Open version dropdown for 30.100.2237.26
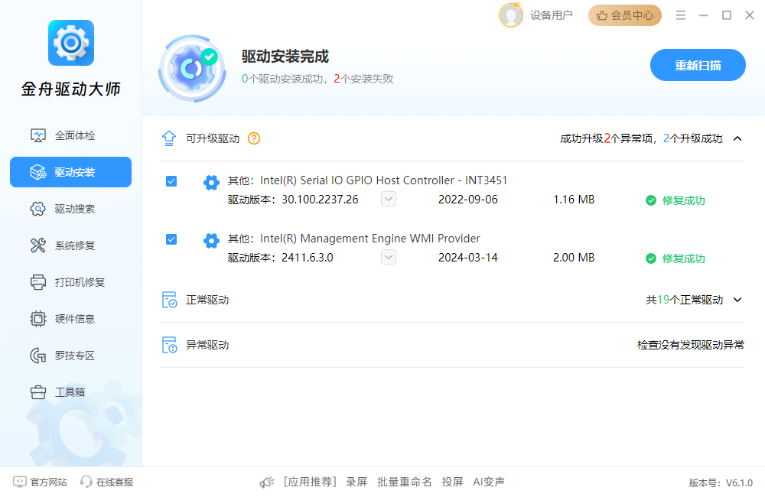This screenshot has width=765, height=497. [x=389, y=200]
